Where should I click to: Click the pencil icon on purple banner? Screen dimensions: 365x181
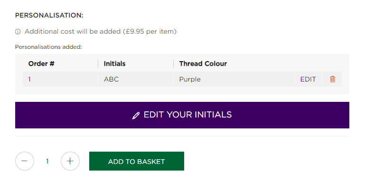[136, 116]
